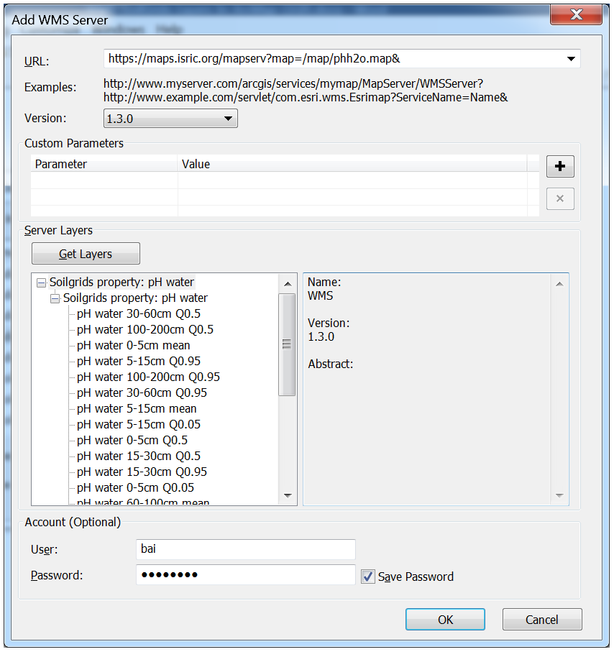Select layer pH water 5-15cm Q0.05
Screen dimensions: 614x652
tap(139, 425)
